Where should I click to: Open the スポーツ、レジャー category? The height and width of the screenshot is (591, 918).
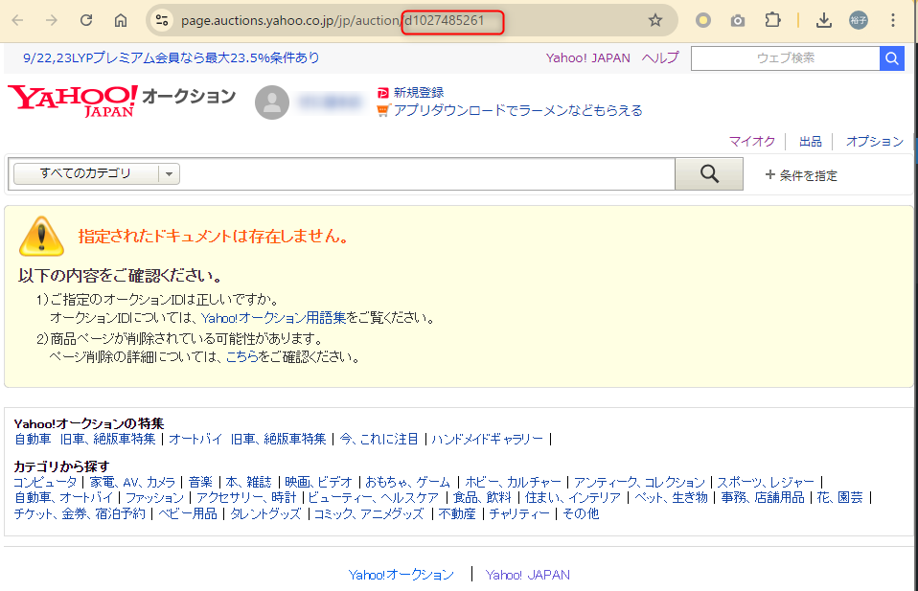pos(766,482)
